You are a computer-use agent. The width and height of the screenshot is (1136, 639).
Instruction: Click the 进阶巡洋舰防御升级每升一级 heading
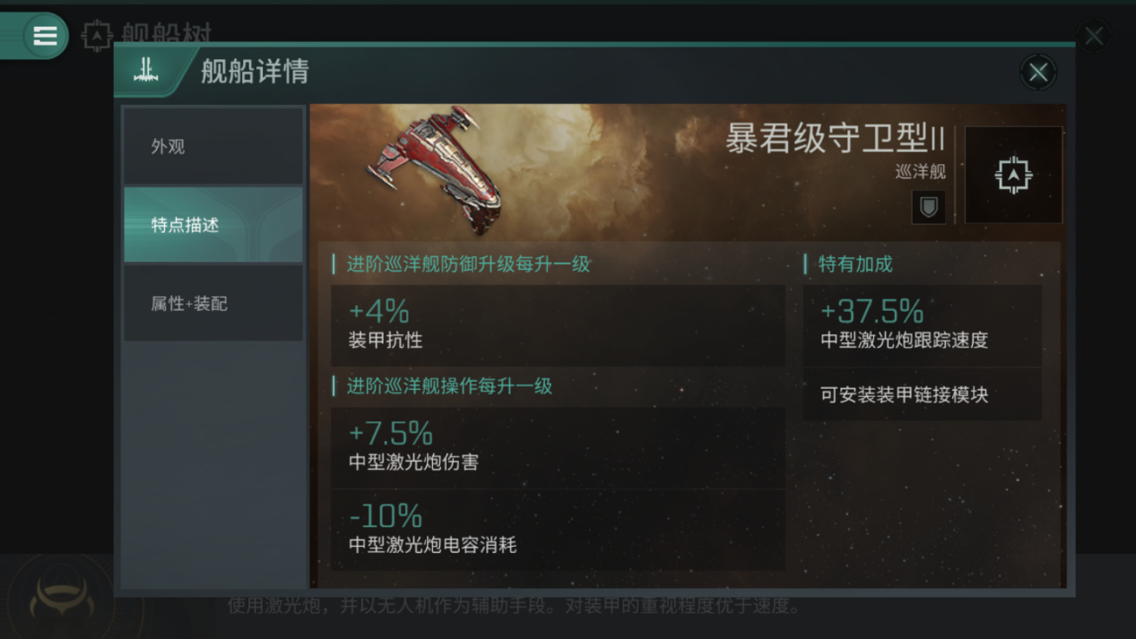[x=468, y=264]
